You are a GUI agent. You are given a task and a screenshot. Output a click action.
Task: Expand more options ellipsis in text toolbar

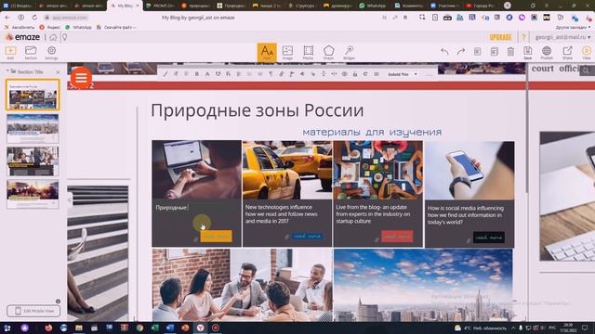430,74
